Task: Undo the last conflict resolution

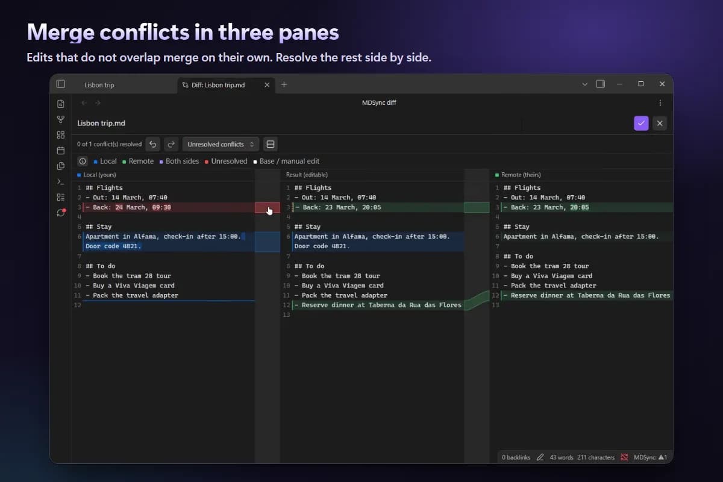Action: [153, 144]
